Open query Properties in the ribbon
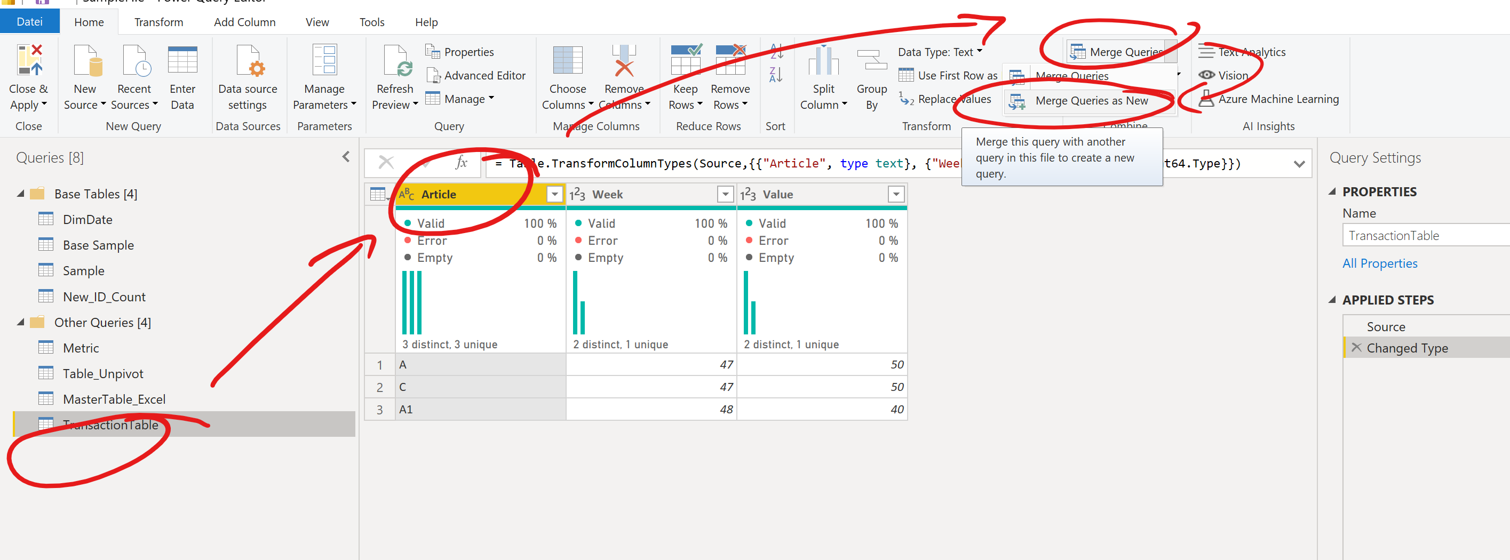The width and height of the screenshot is (1510, 560). point(460,52)
